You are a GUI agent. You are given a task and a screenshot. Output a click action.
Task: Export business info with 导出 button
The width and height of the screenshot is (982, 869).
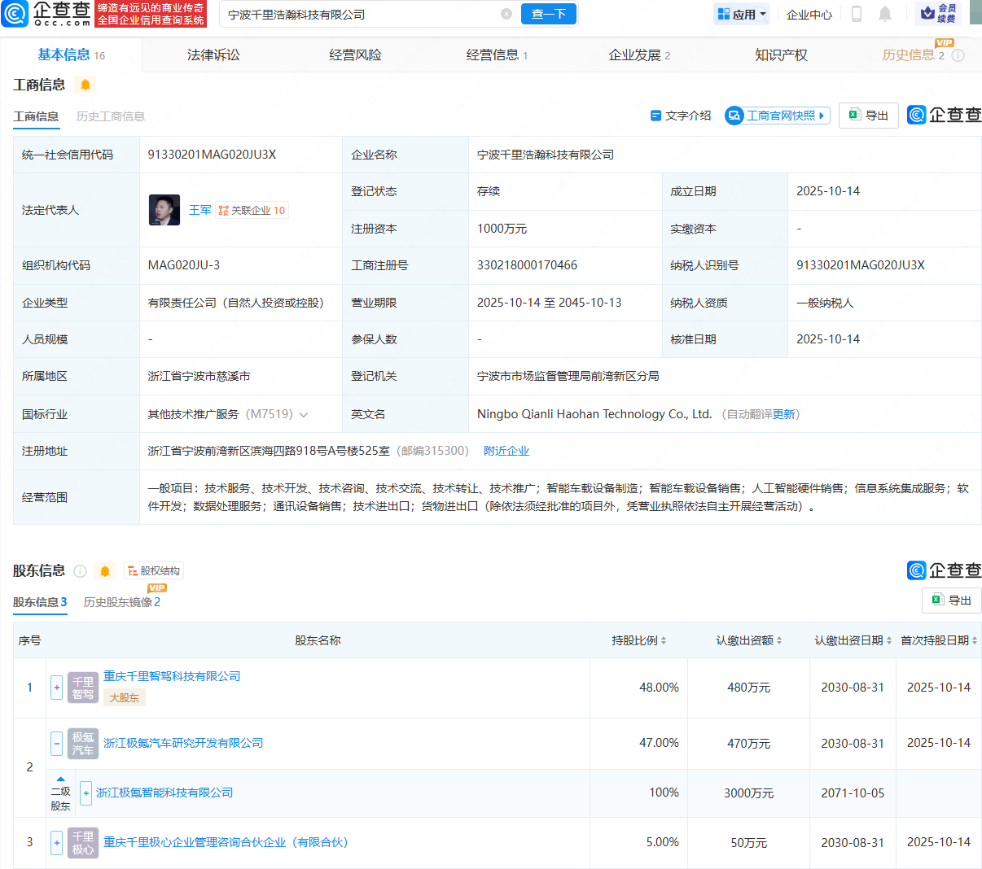[x=869, y=116]
